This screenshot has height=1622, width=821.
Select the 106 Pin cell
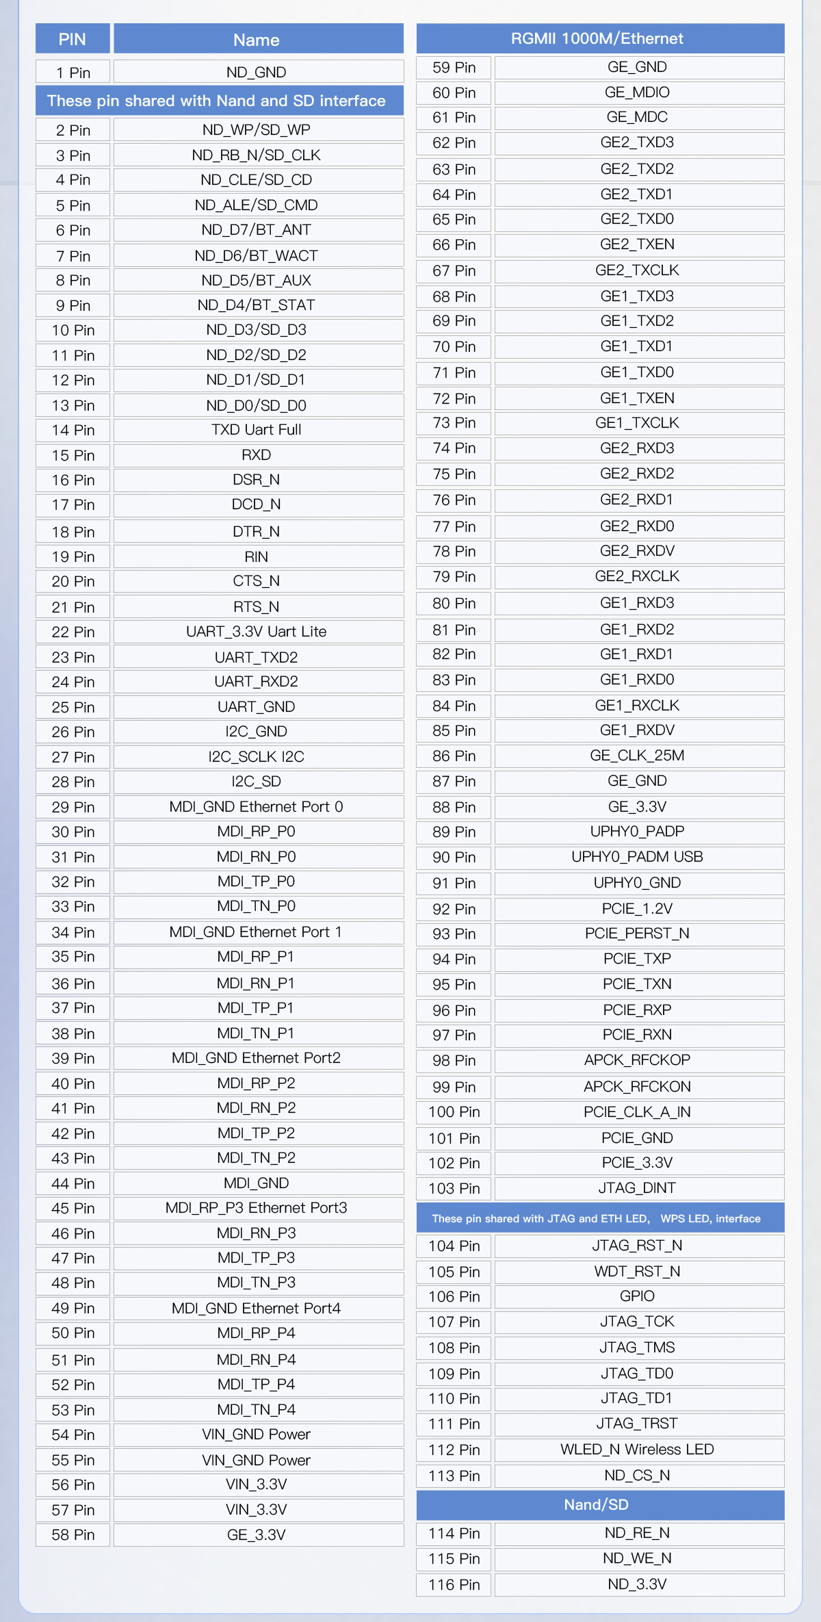click(x=454, y=1296)
